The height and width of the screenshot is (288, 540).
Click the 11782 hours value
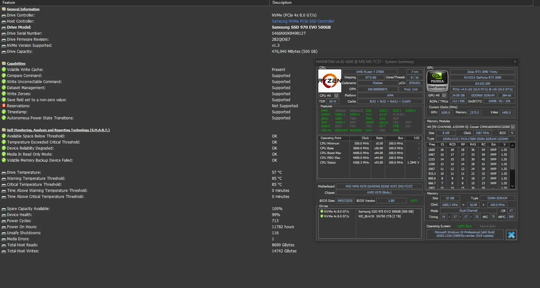click(x=283, y=227)
